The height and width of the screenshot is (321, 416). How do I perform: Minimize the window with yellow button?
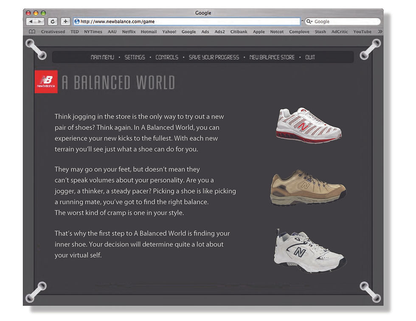pos(36,13)
